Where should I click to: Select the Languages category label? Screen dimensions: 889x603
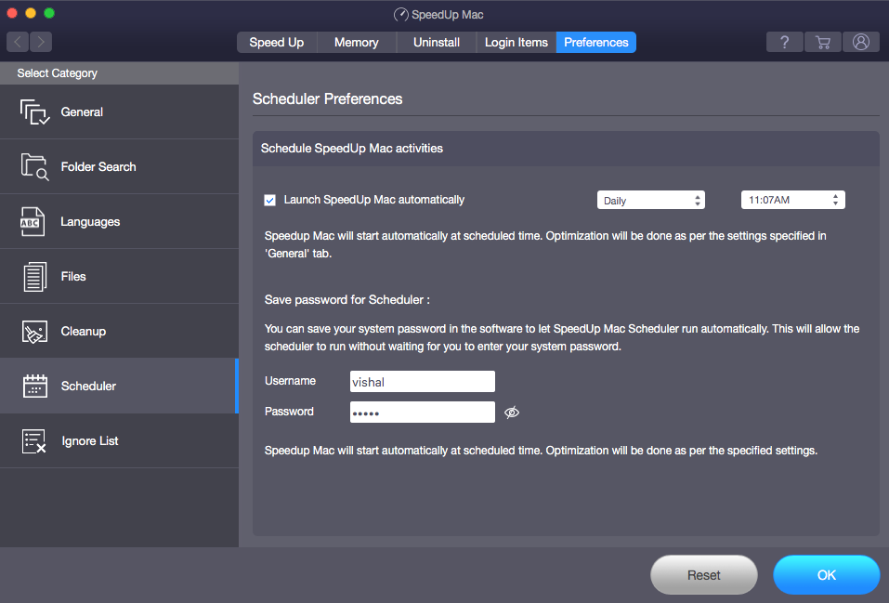(x=90, y=222)
